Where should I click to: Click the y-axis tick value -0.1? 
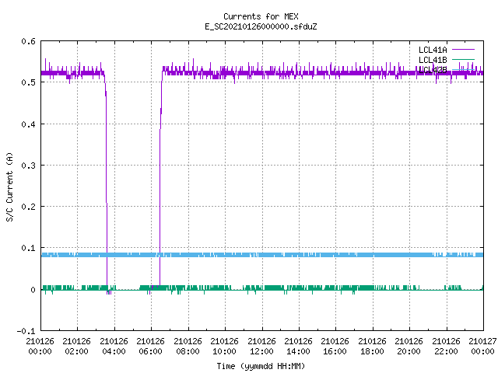point(26,331)
